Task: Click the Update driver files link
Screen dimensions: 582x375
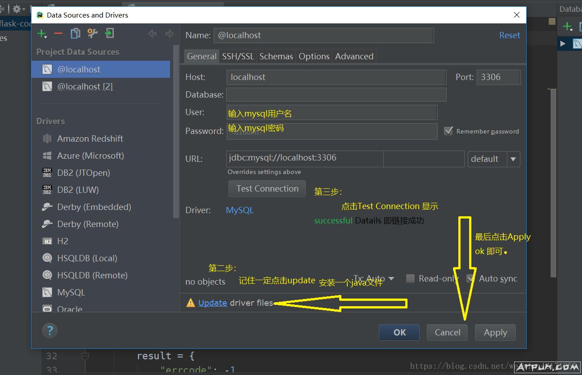Action: (x=212, y=303)
